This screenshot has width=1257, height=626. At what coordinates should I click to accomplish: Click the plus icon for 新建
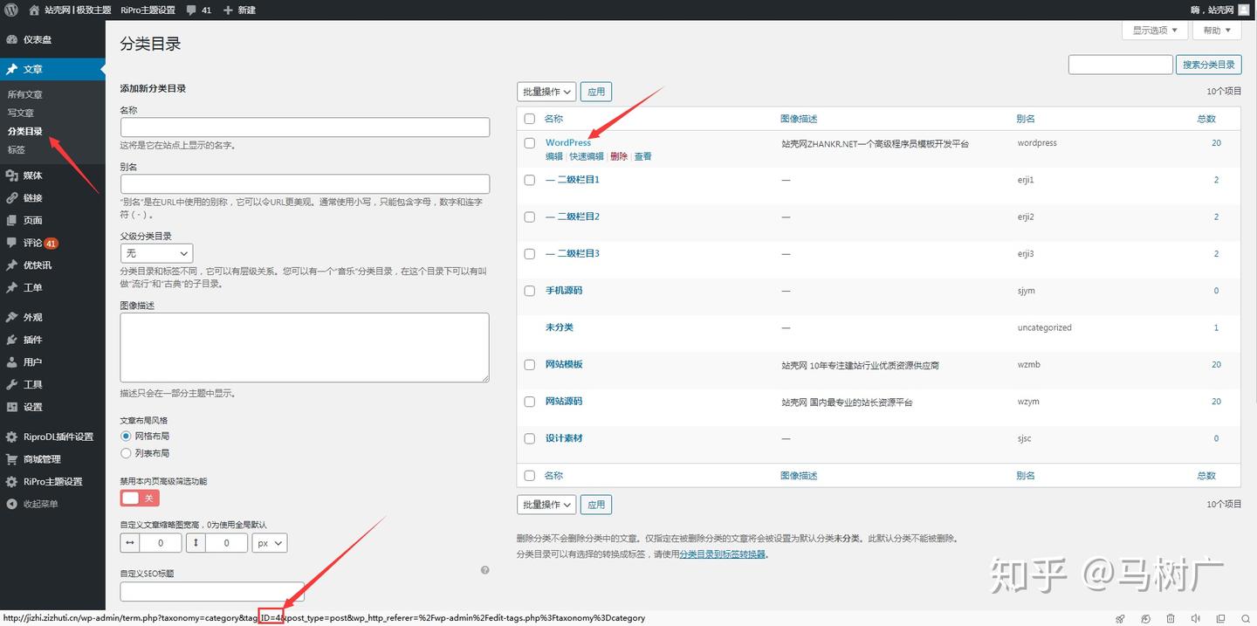pyautogui.click(x=228, y=10)
